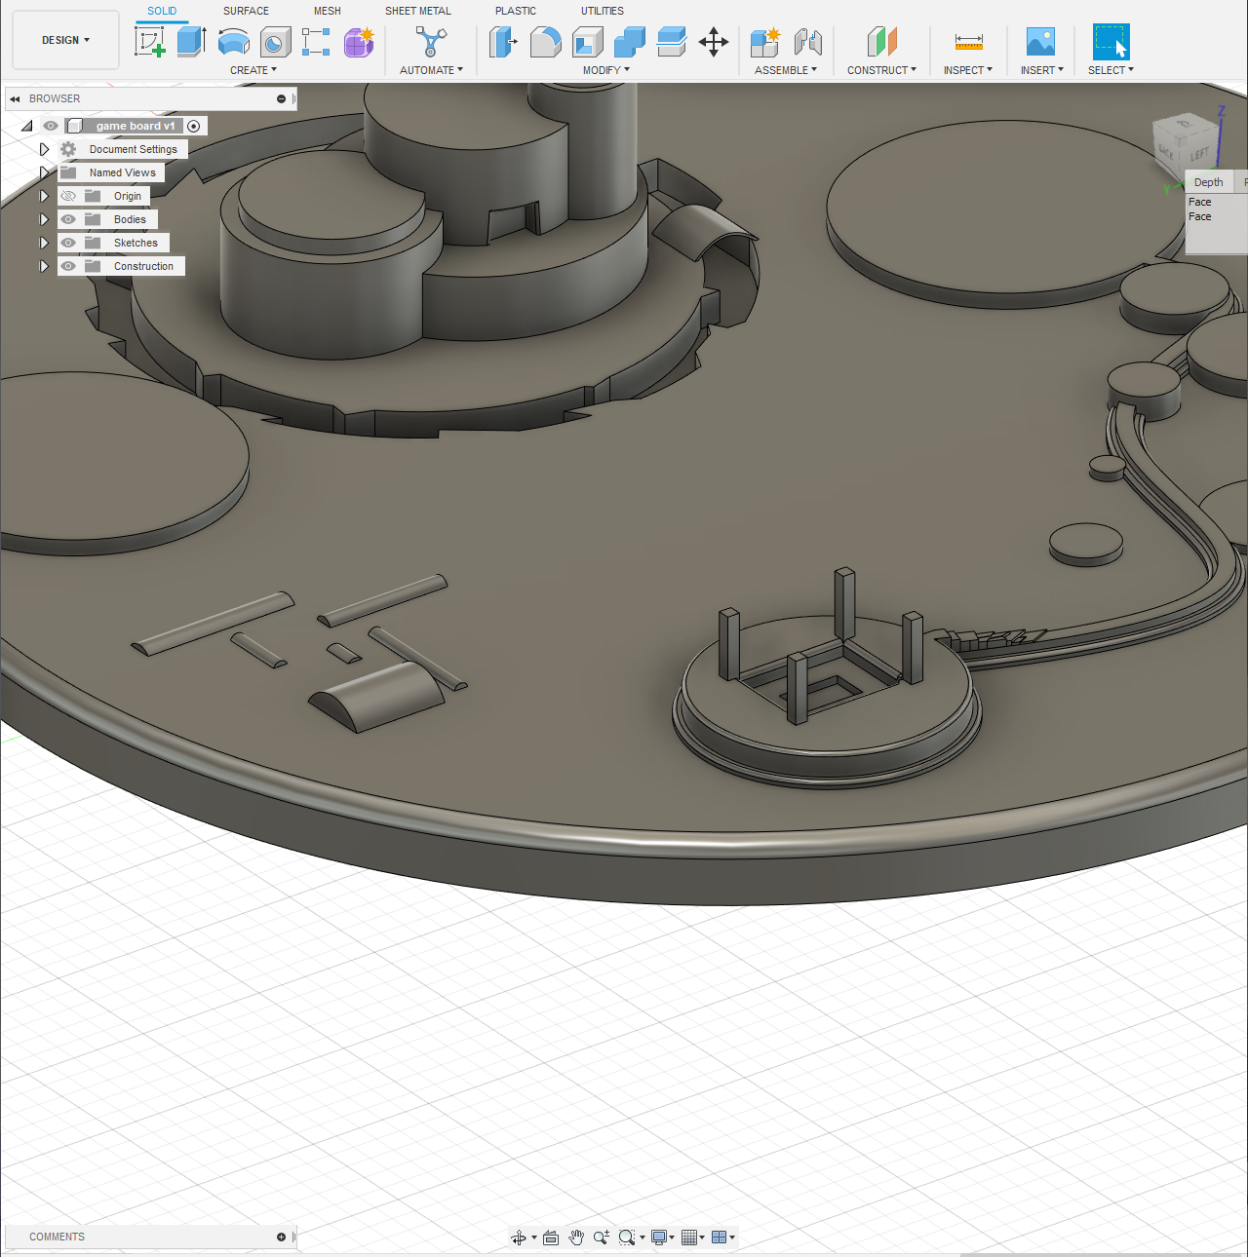Open the DESIGN workspace dropdown
The width and height of the screenshot is (1248, 1257).
point(65,40)
